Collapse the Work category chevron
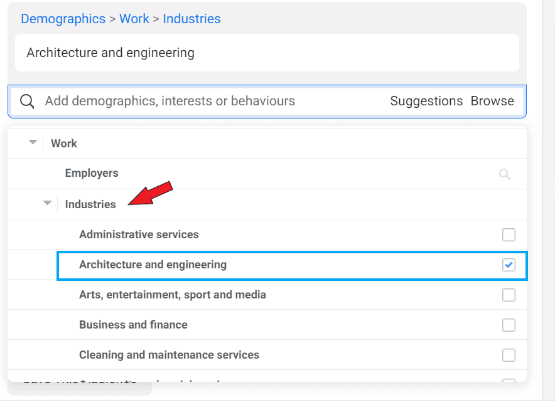 (33, 142)
